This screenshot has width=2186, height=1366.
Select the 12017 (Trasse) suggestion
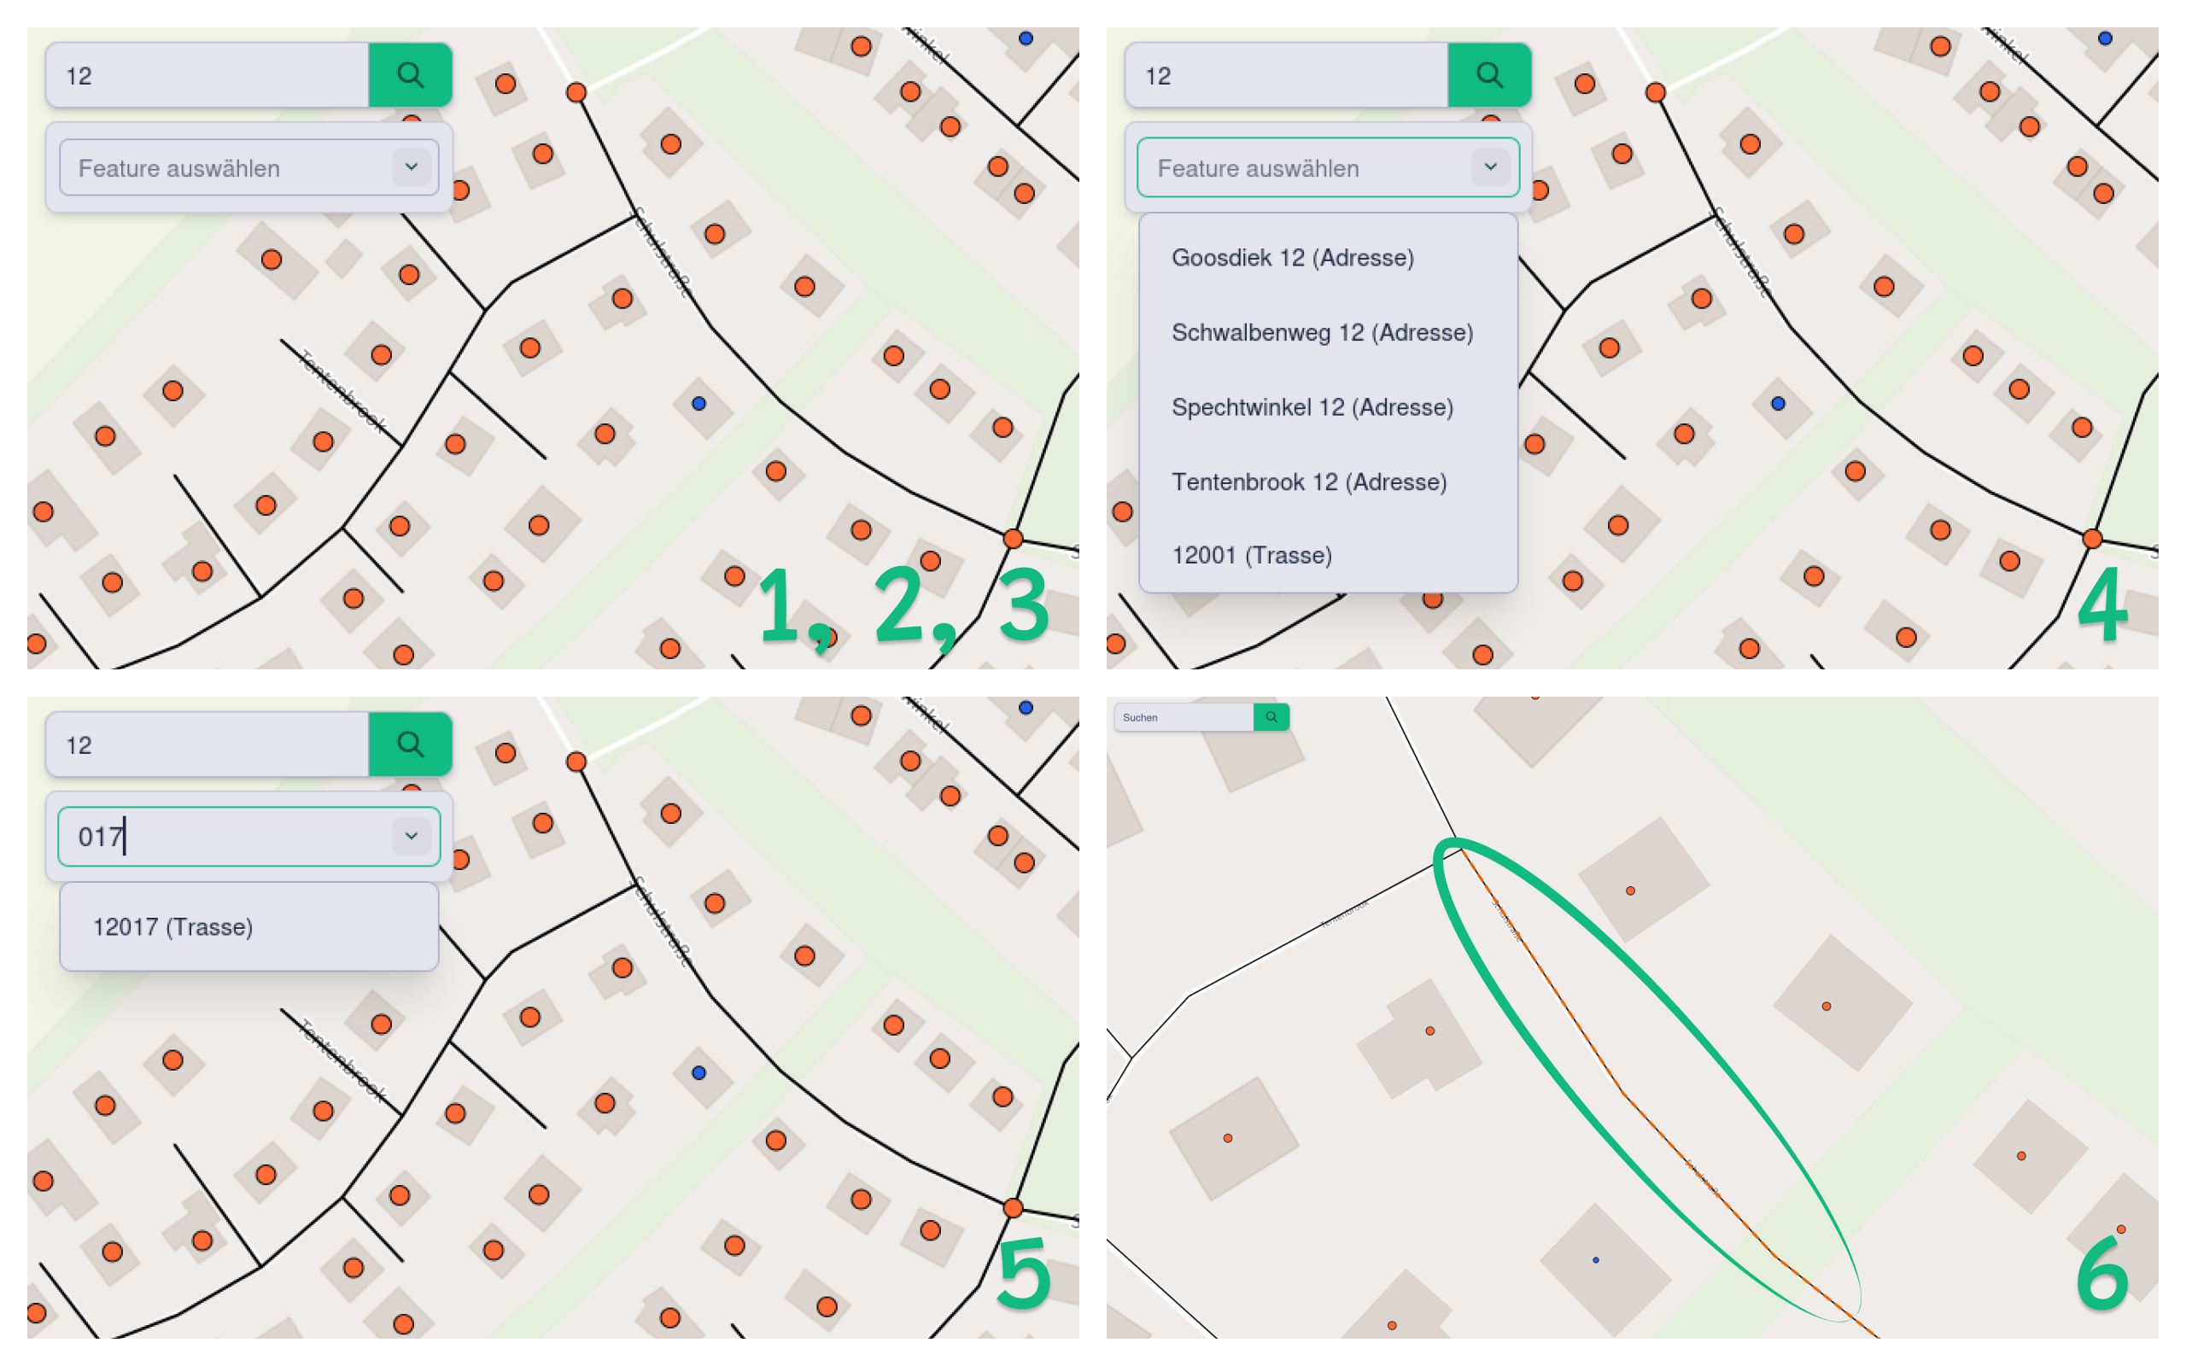point(172,926)
